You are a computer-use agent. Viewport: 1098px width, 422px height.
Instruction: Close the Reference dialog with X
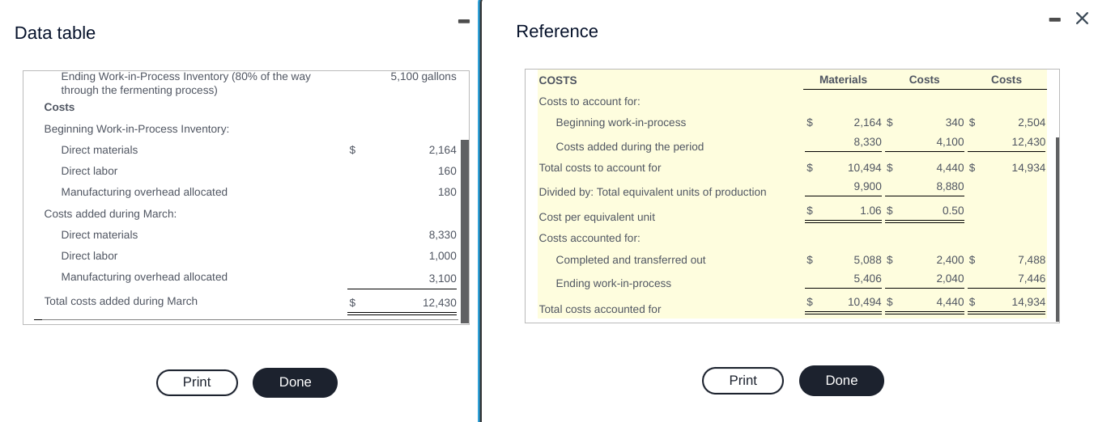tap(1082, 19)
